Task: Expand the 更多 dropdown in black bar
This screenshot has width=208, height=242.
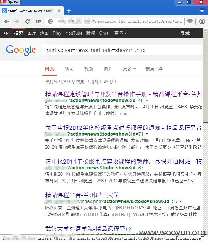Action: click(x=121, y=33)
